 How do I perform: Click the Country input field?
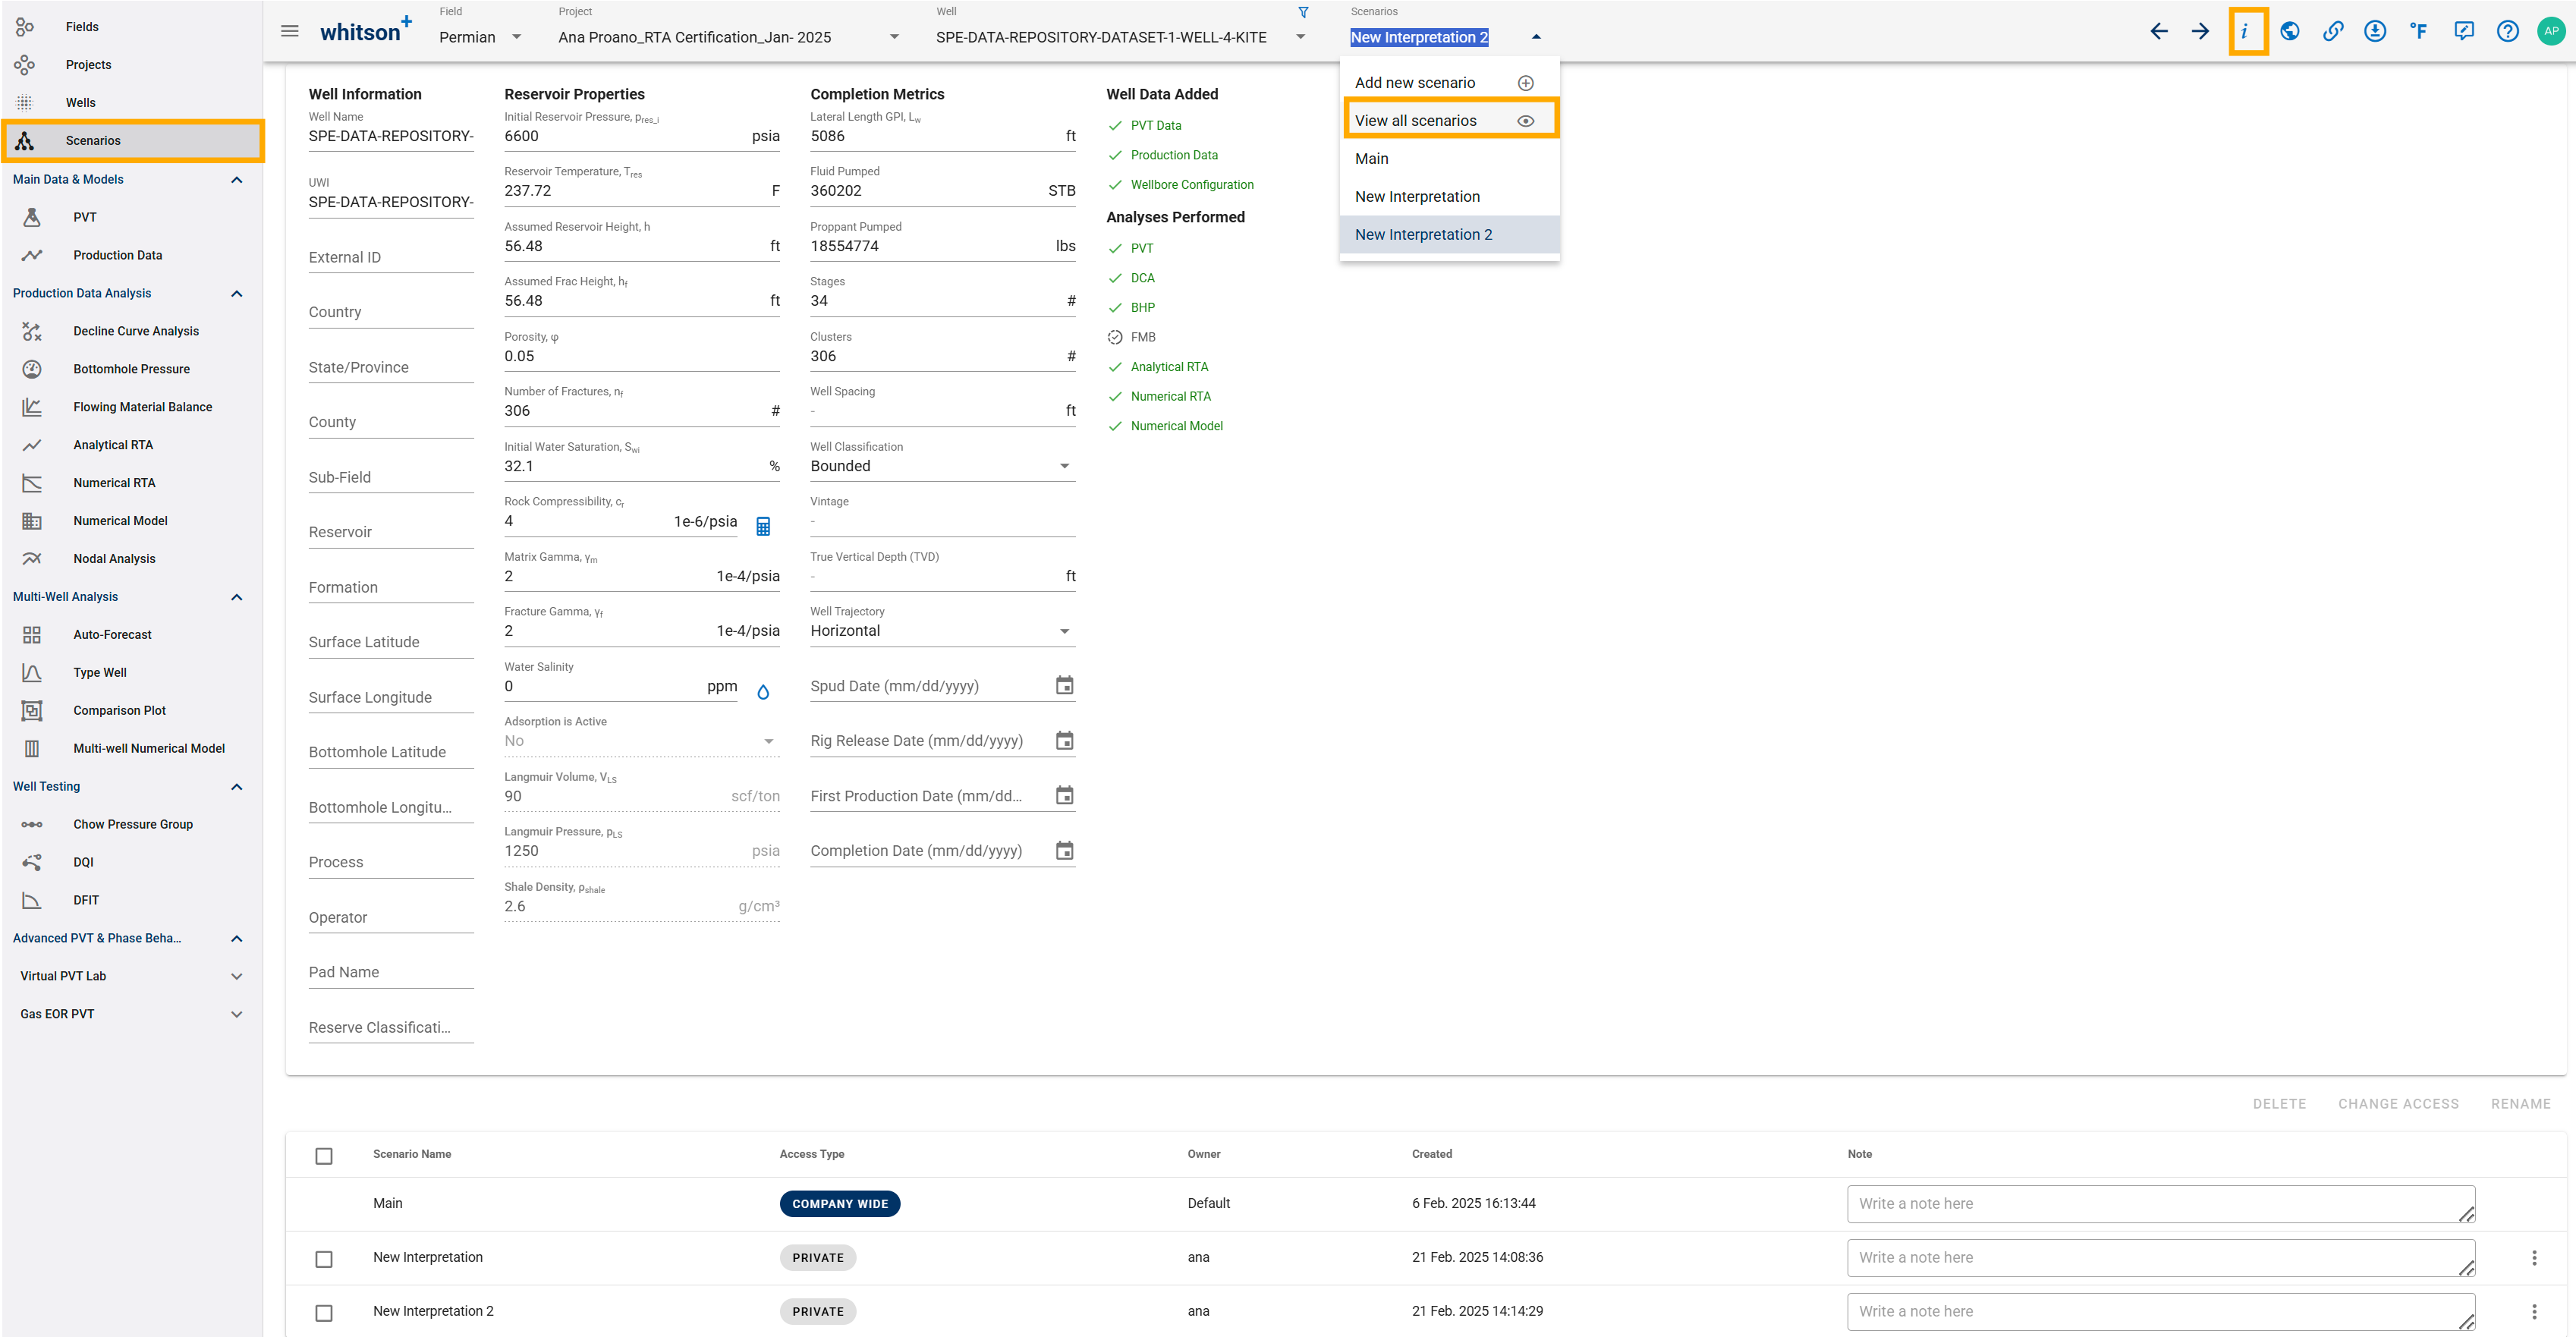390,312
